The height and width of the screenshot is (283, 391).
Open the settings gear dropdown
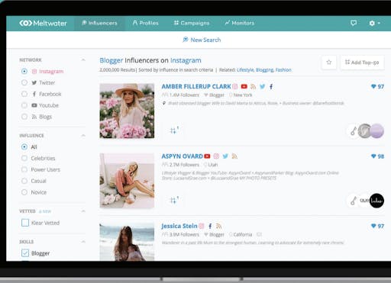coord(374,23)
